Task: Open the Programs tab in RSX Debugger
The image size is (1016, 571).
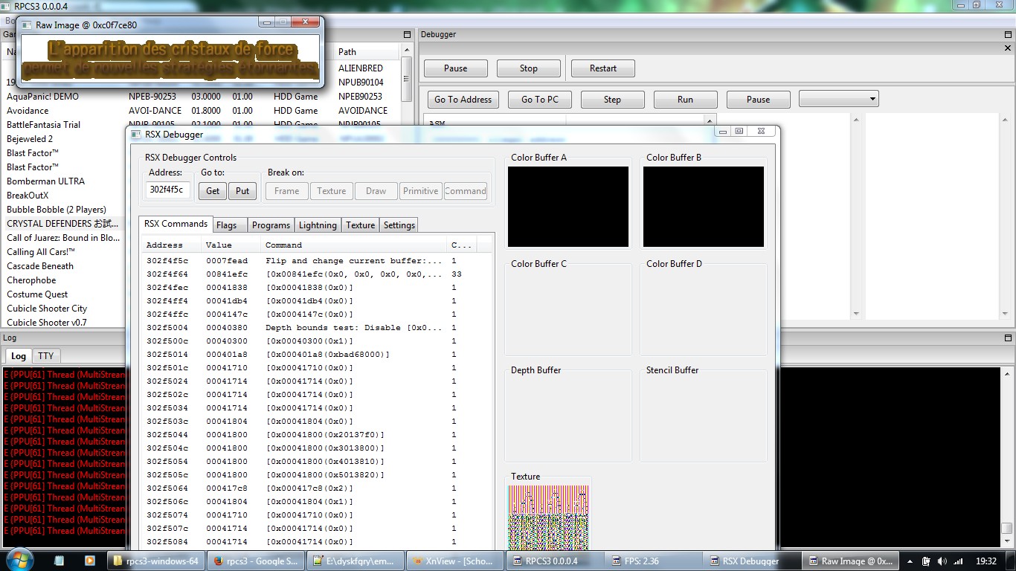Action: click(271, 225)
